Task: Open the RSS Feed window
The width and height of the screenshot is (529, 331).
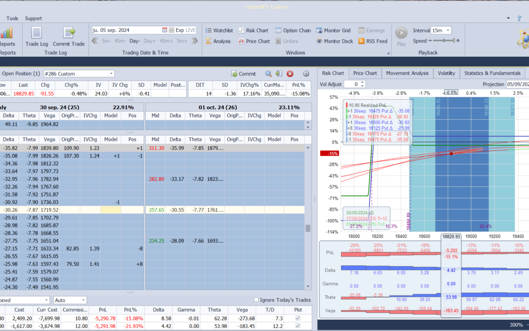Action: 373,41
